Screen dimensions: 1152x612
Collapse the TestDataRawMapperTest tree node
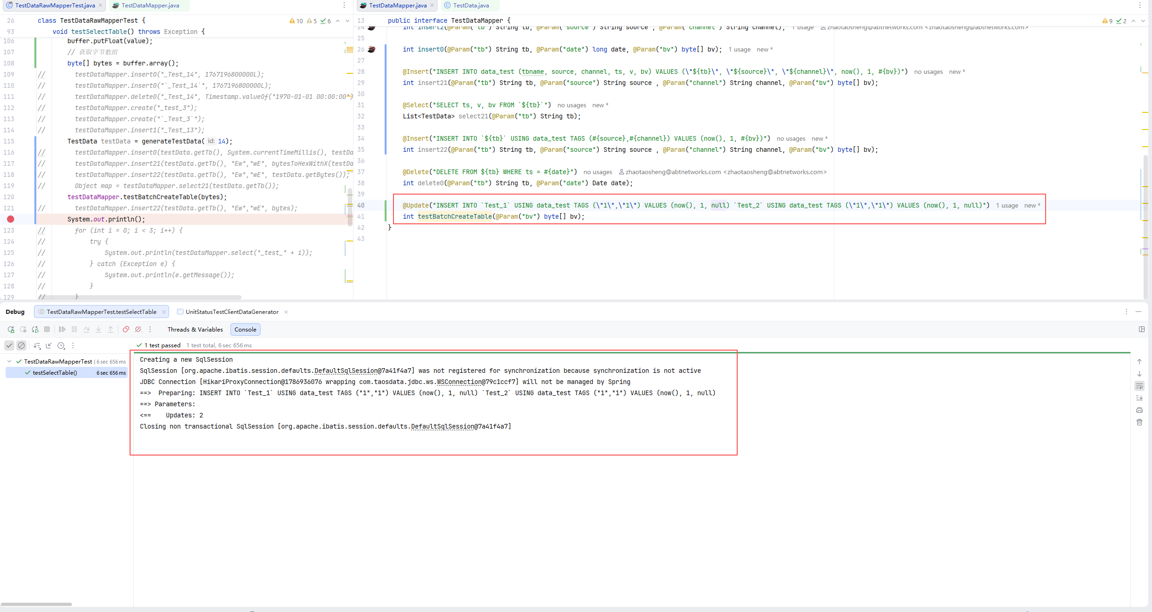click(9, 361)
